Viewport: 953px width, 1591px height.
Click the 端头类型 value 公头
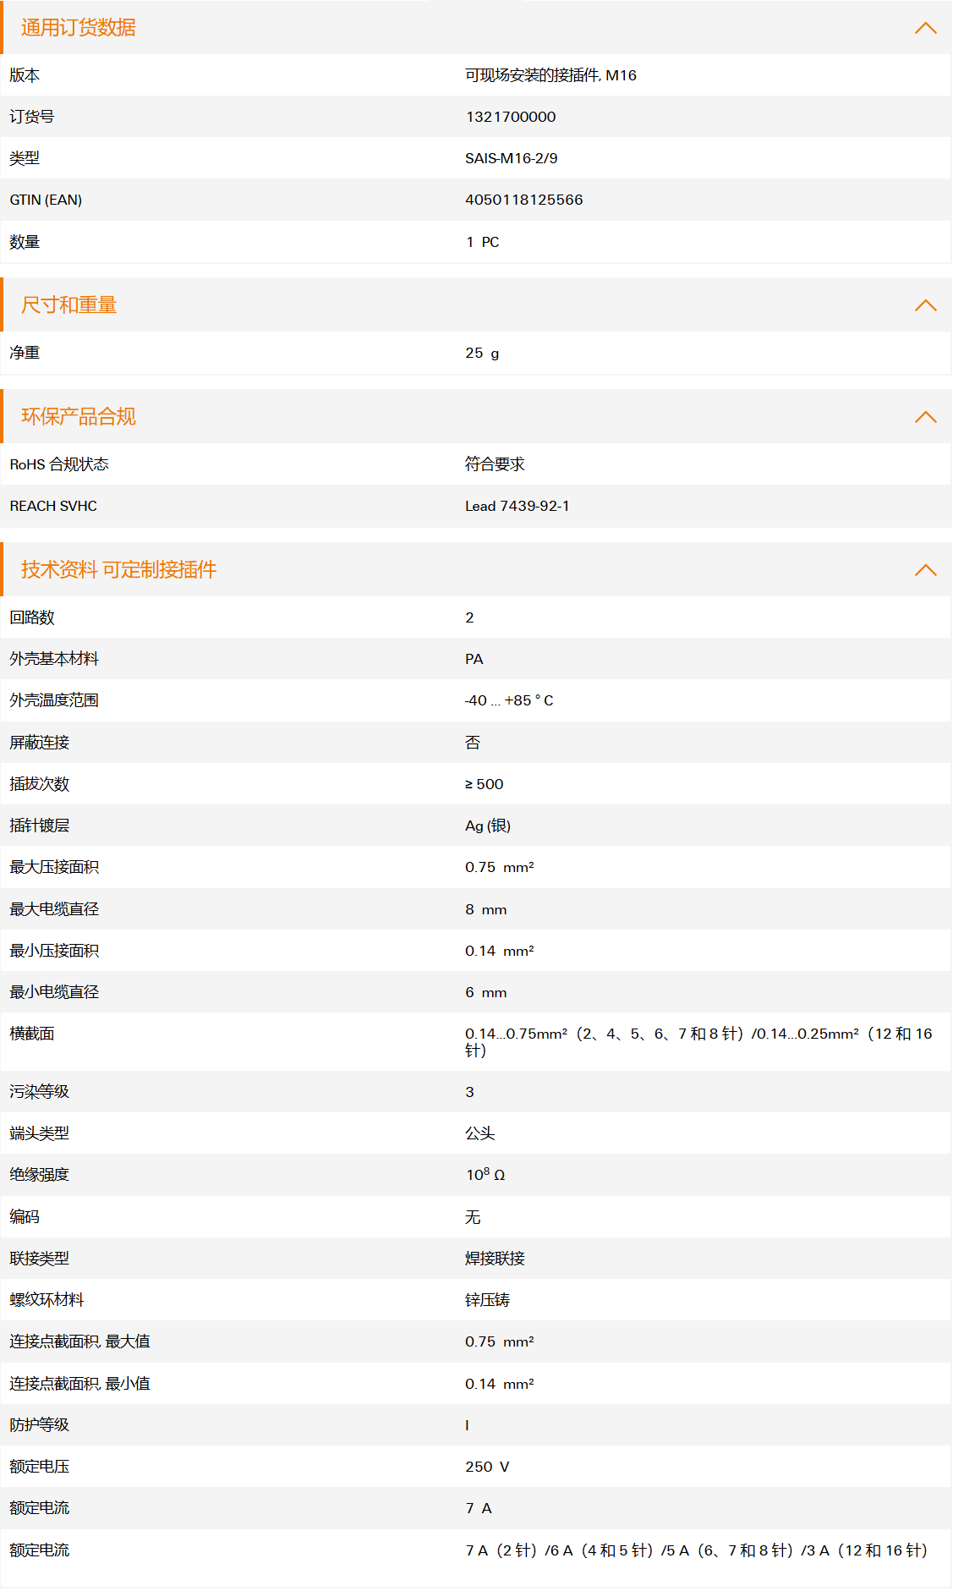[479, 1133]
